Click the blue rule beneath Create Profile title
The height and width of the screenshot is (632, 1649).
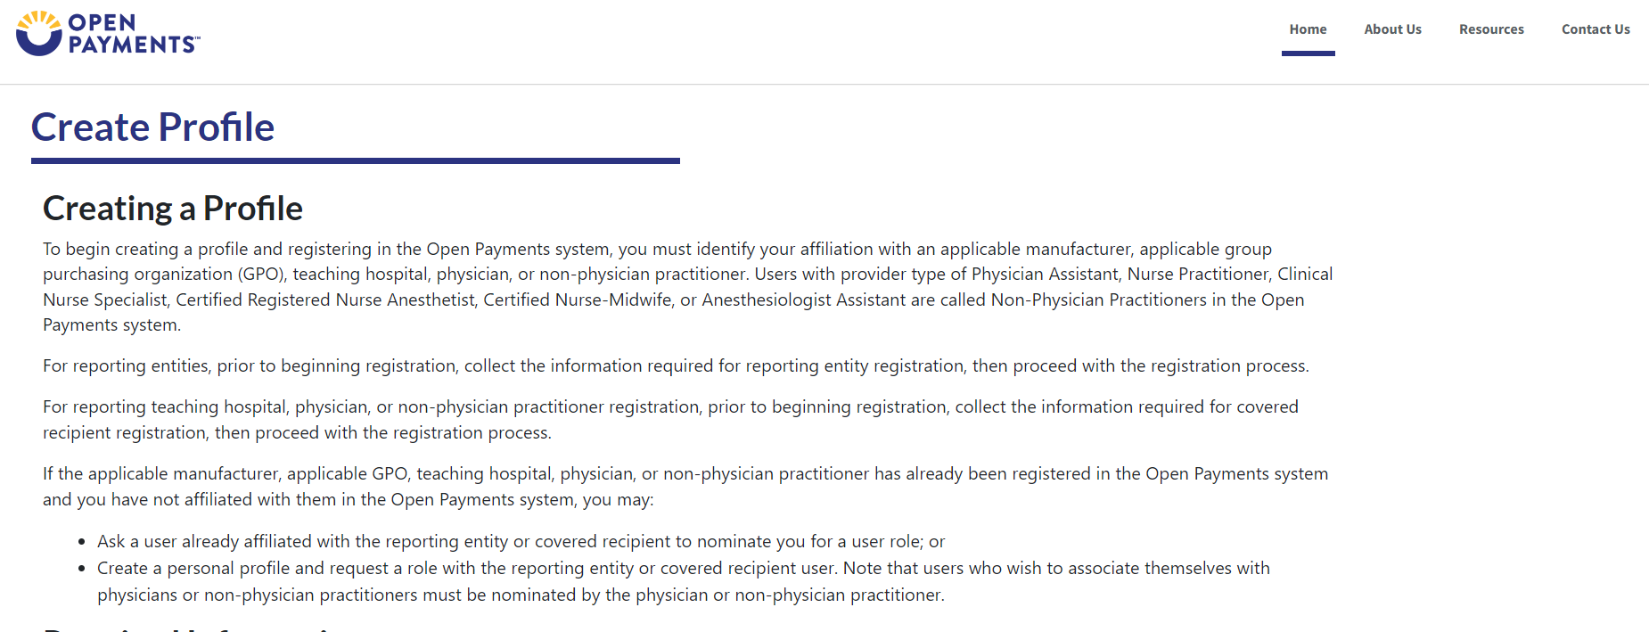355,161
